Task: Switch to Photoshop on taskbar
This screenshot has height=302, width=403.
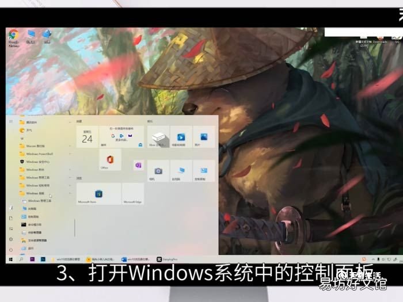Action: click(43, 259)
